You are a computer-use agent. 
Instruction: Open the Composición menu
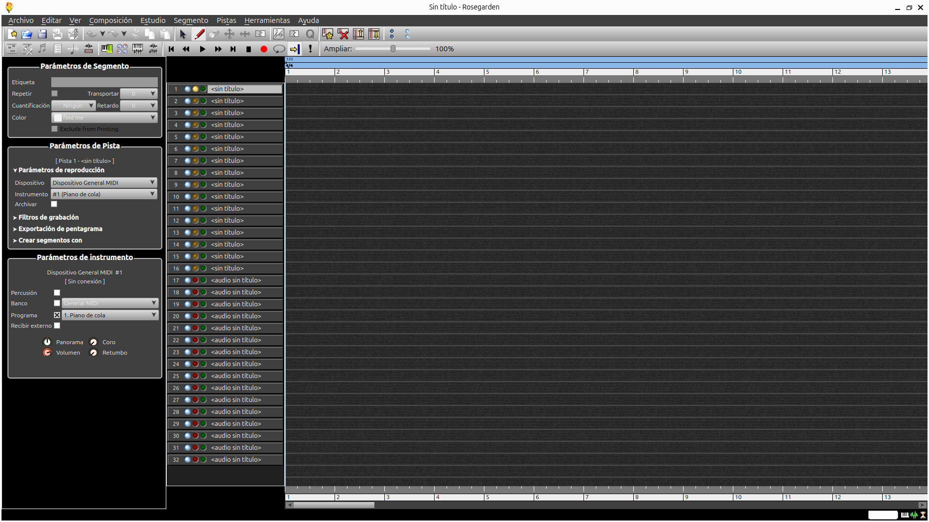point(111,20)
